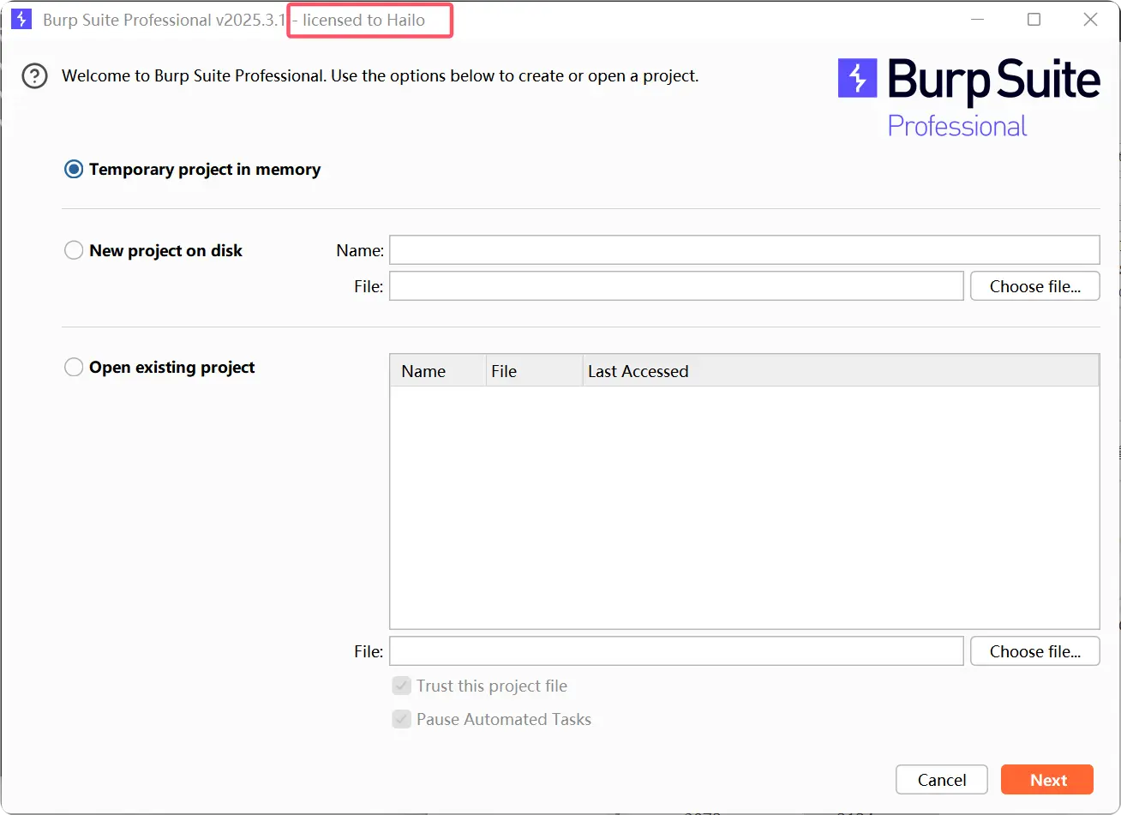This screenshot has width=1121, height=815.
Task: Click the help question mark icon
Action: (33, 76)
